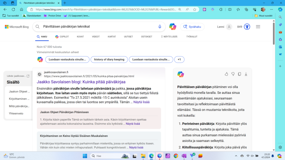
Task: Show hidden system tray icons
Action: point(236,156)
